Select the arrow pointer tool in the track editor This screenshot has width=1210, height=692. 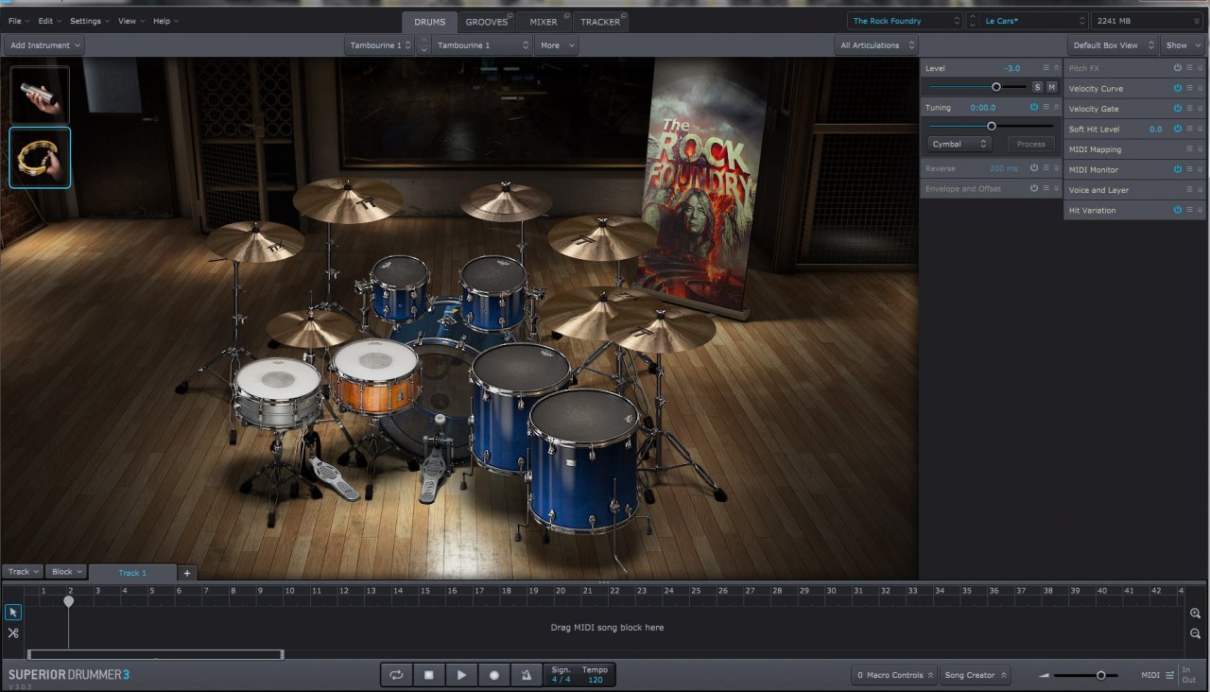pyautogui.click(x=13, y=612)
